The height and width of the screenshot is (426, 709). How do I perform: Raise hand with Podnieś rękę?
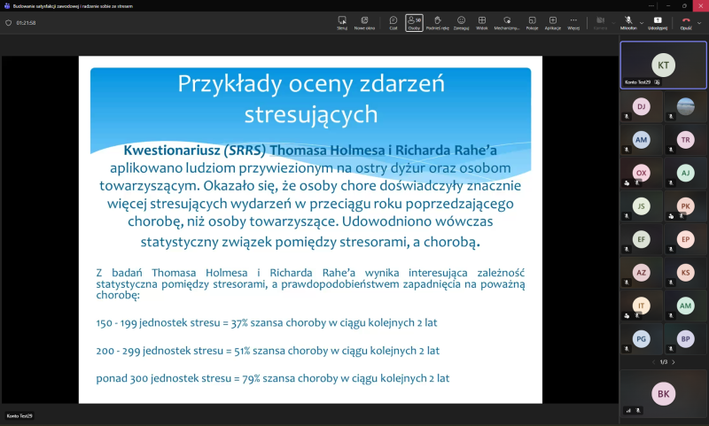(x=437, y=22)
